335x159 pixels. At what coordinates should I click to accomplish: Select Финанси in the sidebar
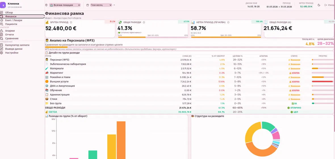(x=22, y=16)
